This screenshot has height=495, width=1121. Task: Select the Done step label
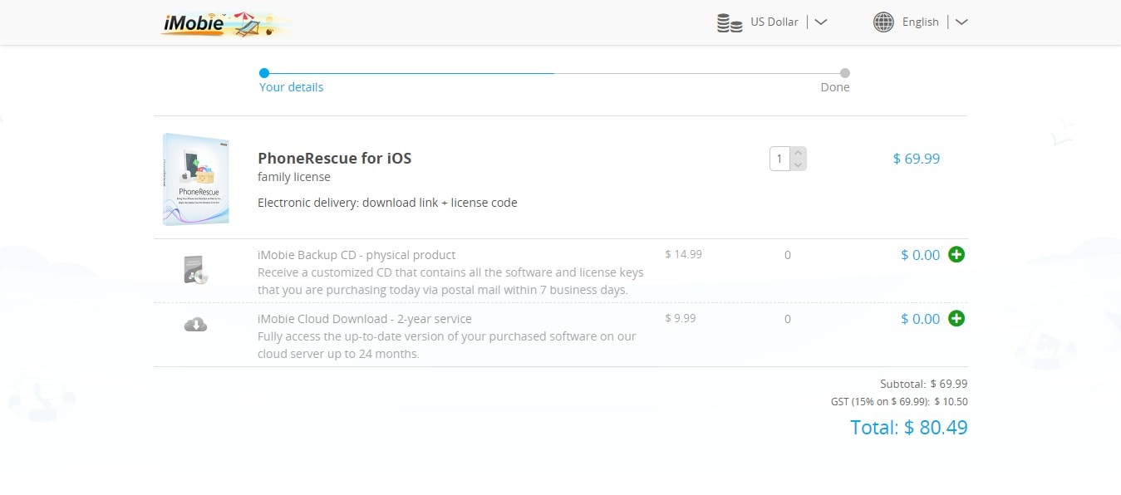(x=835, y=87)
